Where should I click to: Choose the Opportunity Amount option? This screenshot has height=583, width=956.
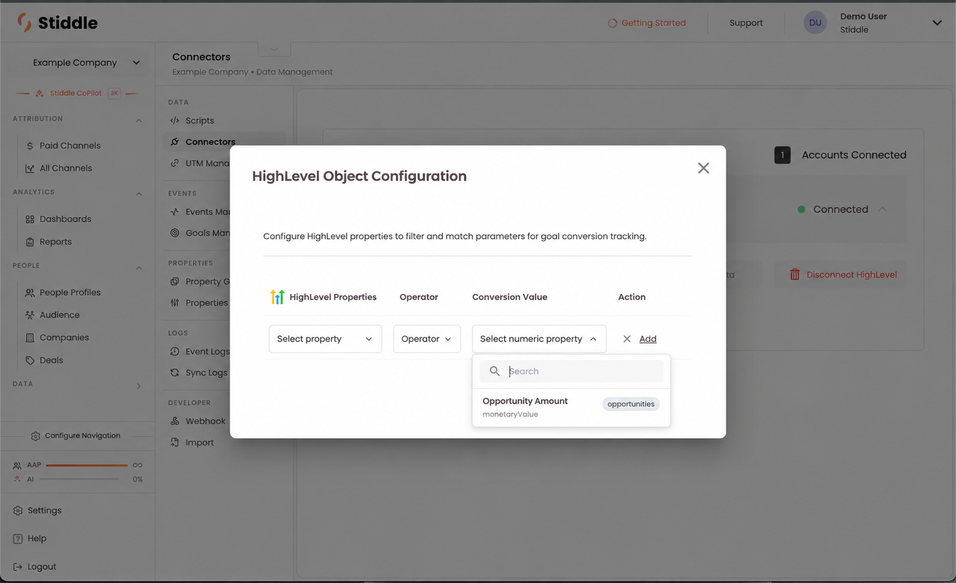coord(571,408)
